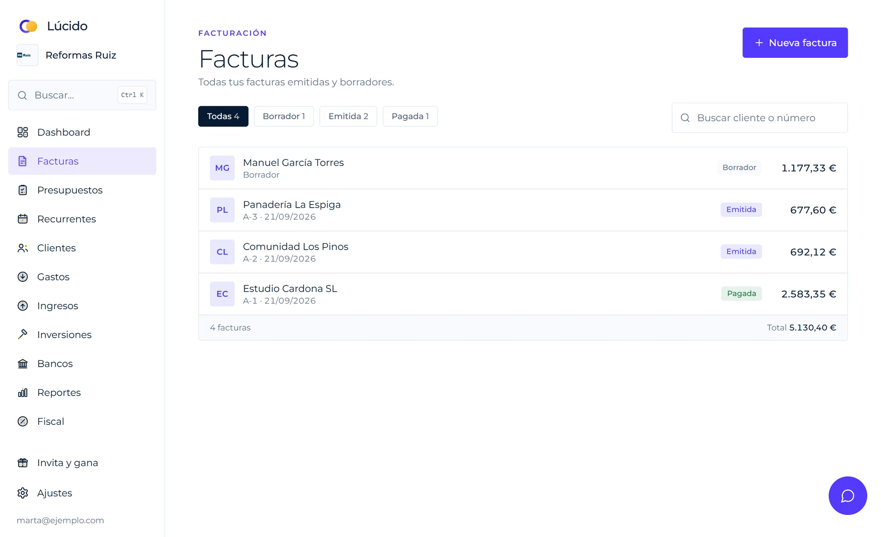Open Invita y gana
The width and height of the screenshot is (881, 537).
[82, 463]
